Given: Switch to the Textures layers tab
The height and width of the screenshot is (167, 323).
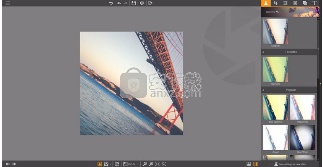Looking at the screenshot, I should (305, 3).
